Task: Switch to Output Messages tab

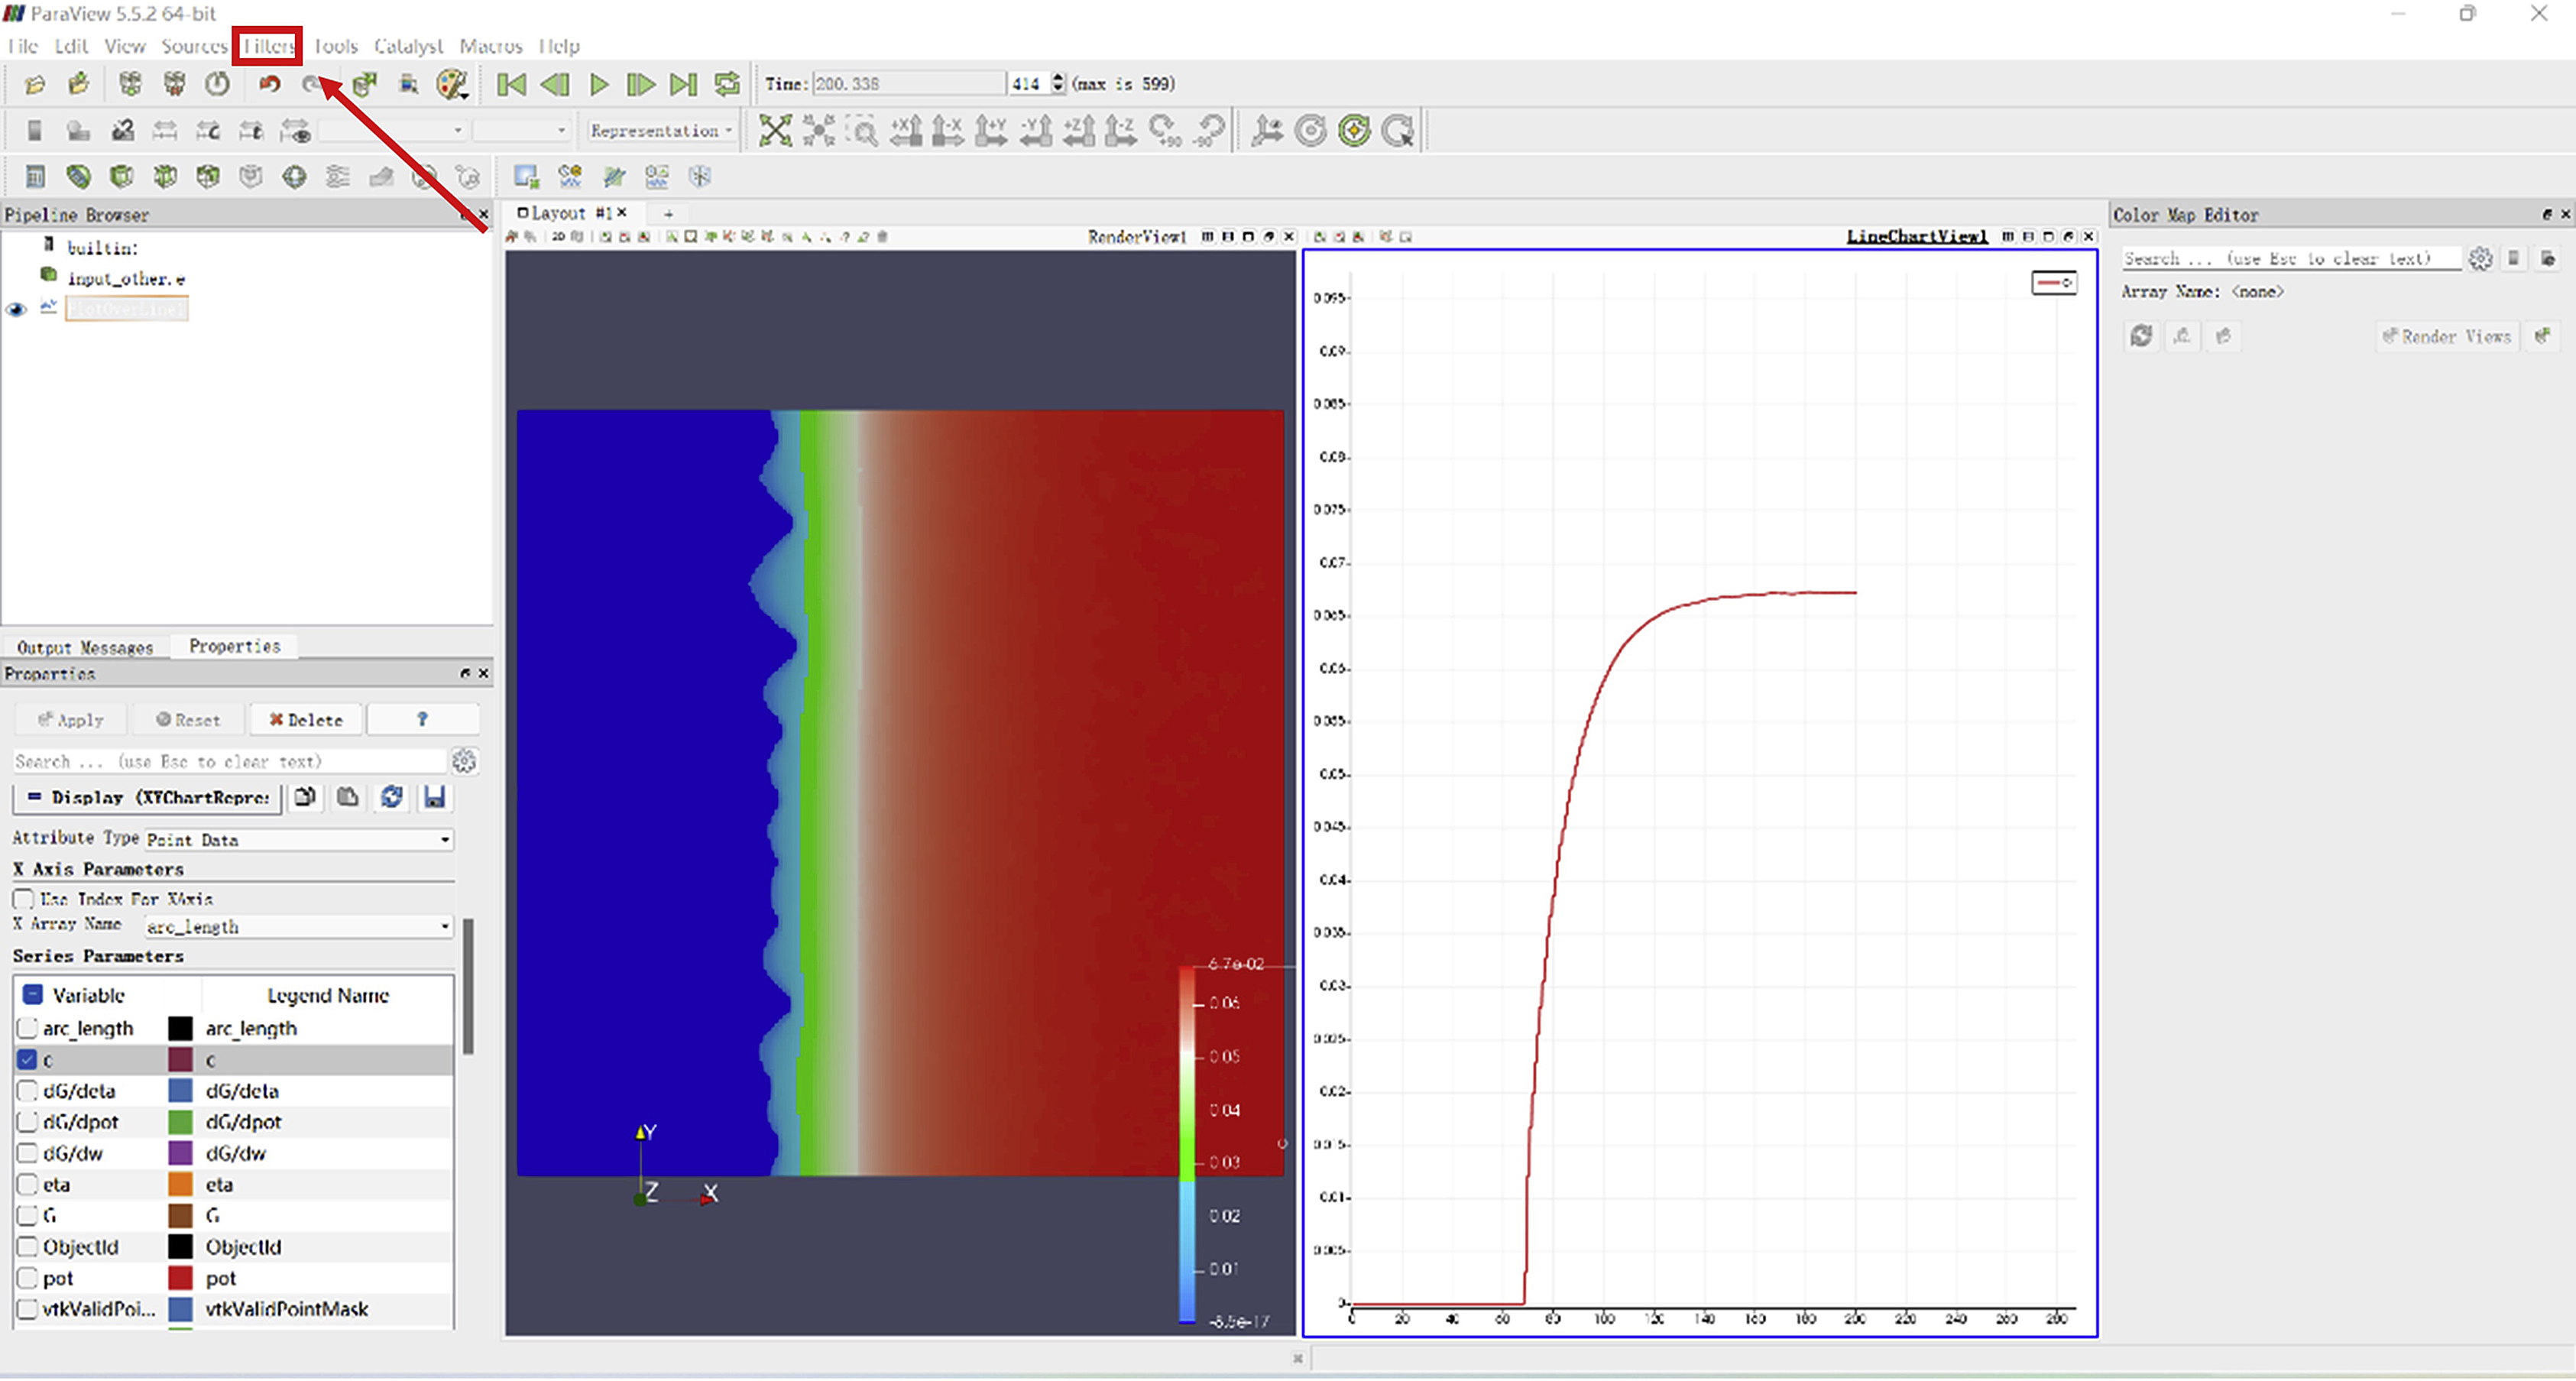Action: [85, 648]
